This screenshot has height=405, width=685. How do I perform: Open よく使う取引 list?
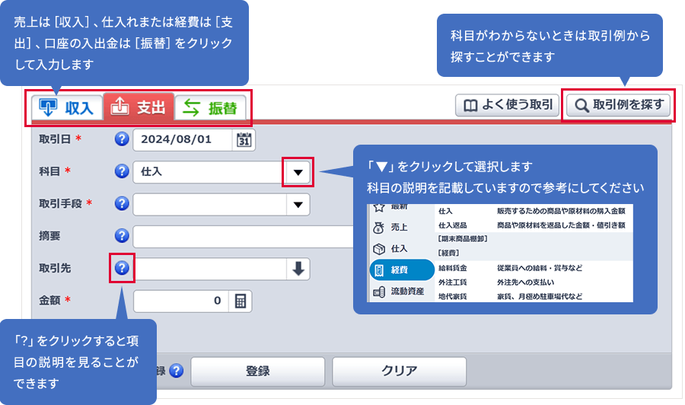507,105
